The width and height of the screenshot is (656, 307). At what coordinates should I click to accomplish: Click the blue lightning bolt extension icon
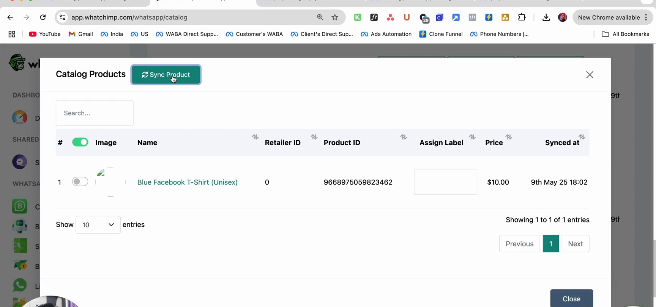pos(489,17)
